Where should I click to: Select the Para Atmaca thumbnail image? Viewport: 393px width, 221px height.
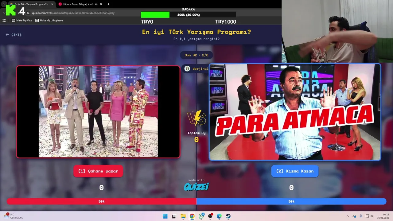(295, 112)
